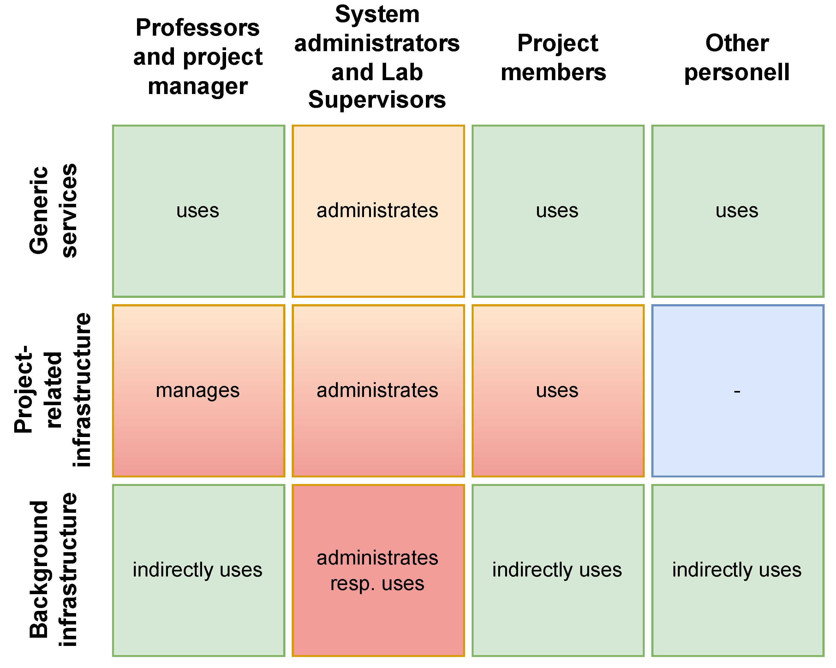Click 'indirectly uses' cell under Professors column
Viewport: 836px width, 668px height.
[x=199, y=570]
